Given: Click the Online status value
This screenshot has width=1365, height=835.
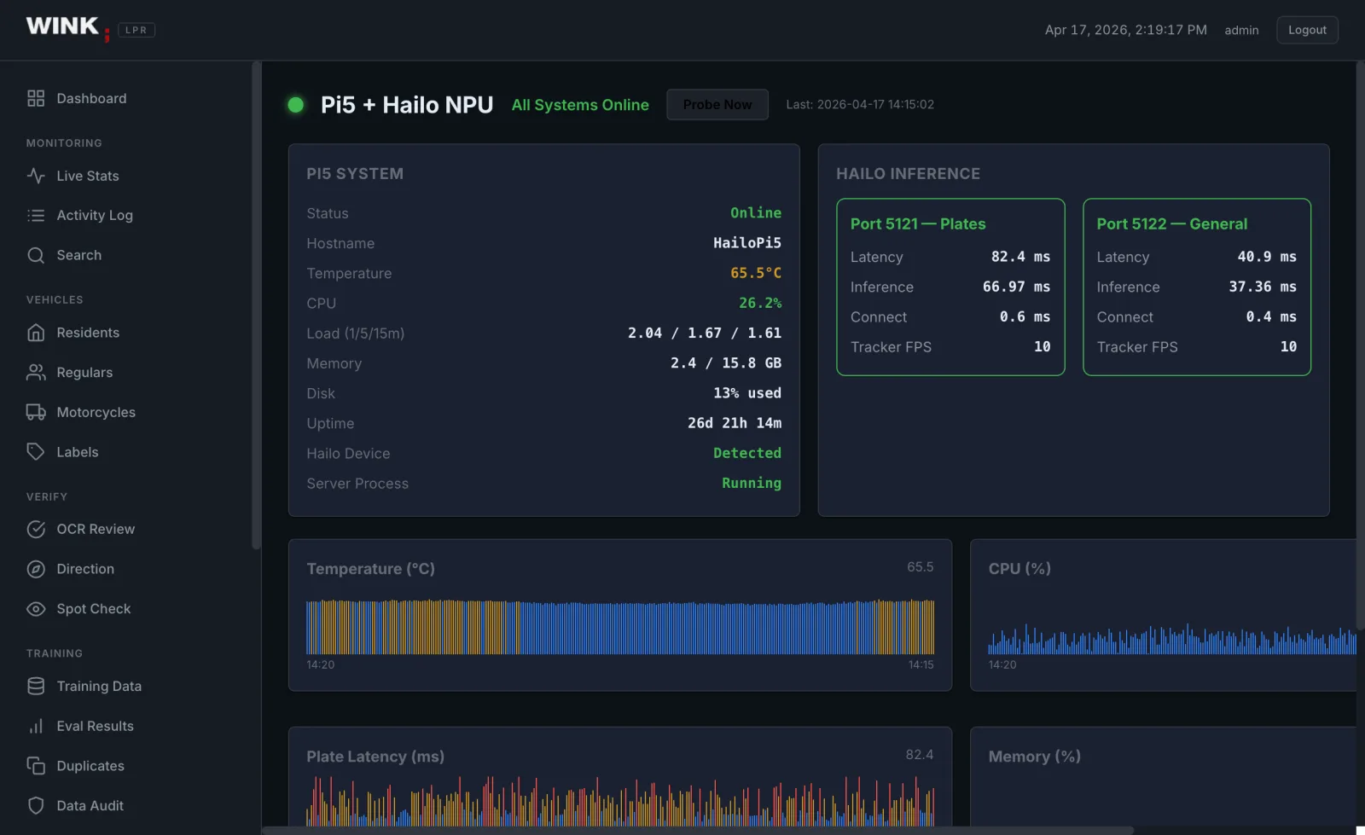Looking at the screenshot, I should [756, 212].
